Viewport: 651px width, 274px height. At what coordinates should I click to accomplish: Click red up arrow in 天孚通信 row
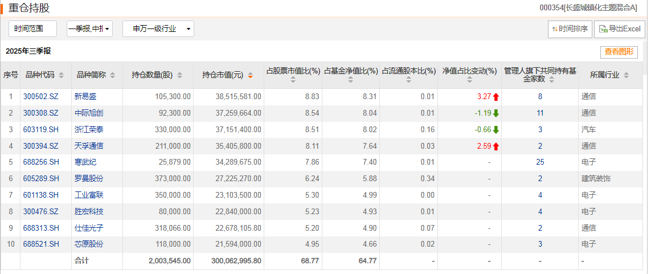pos(496,146)
